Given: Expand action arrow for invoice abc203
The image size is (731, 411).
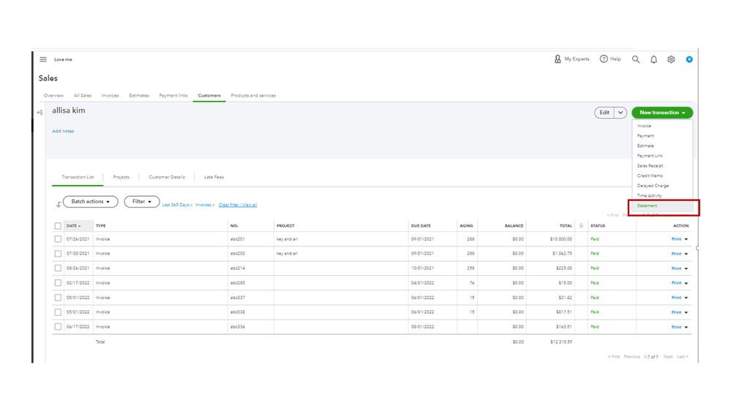Looking at the screenshot, I should (686, 254).
